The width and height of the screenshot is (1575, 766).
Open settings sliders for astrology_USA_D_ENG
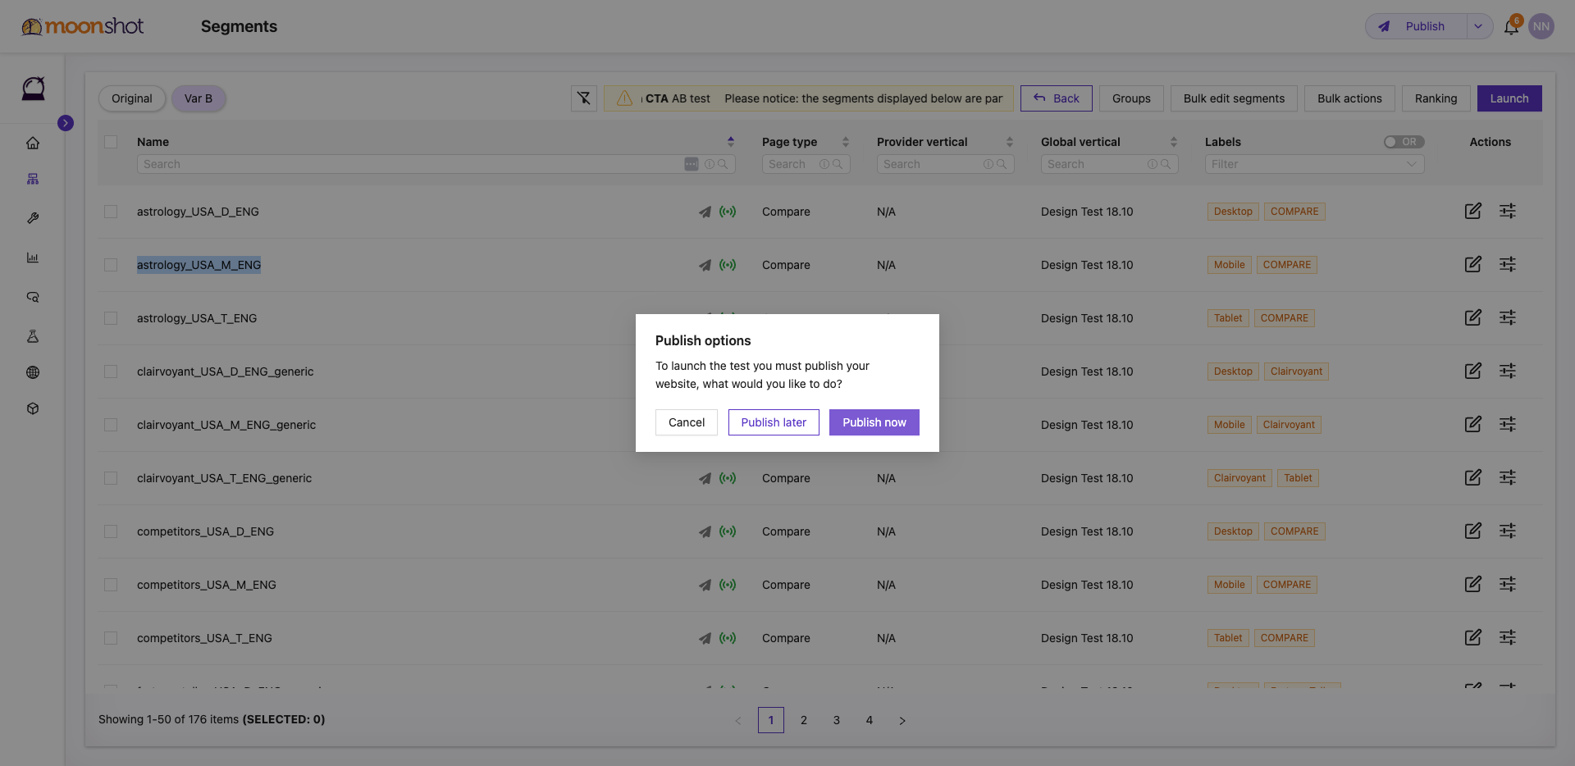[x=1508, y=211]
